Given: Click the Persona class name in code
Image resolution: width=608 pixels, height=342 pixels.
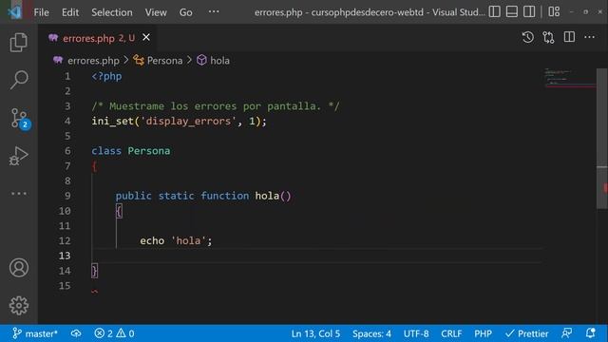Looking at the screenshot, I should tap(149, 151).
